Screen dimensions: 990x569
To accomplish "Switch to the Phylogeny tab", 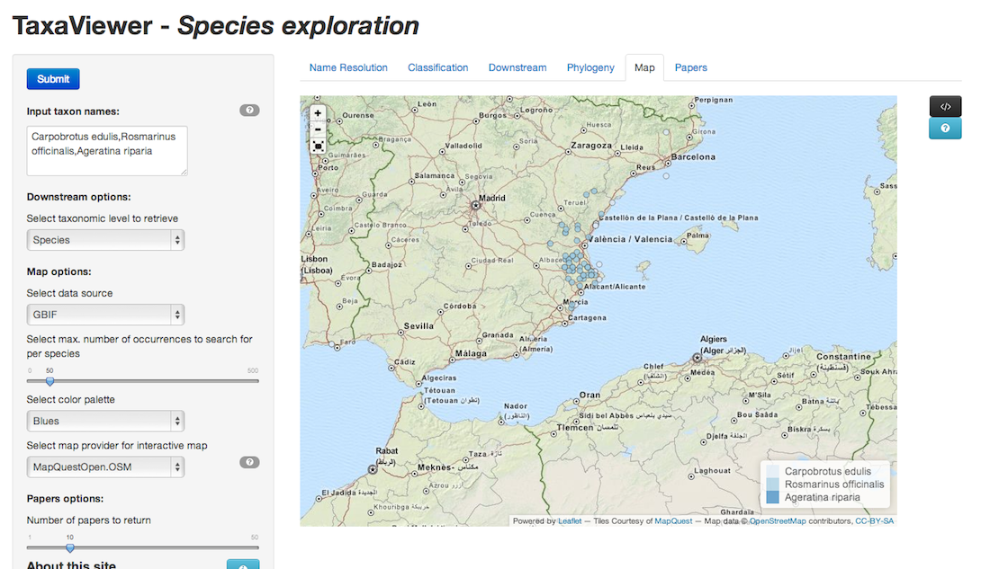I will (590, 67).
